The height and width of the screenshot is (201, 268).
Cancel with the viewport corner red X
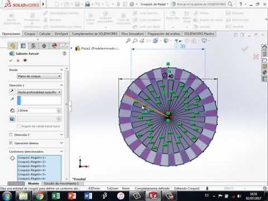pos(256,56)
